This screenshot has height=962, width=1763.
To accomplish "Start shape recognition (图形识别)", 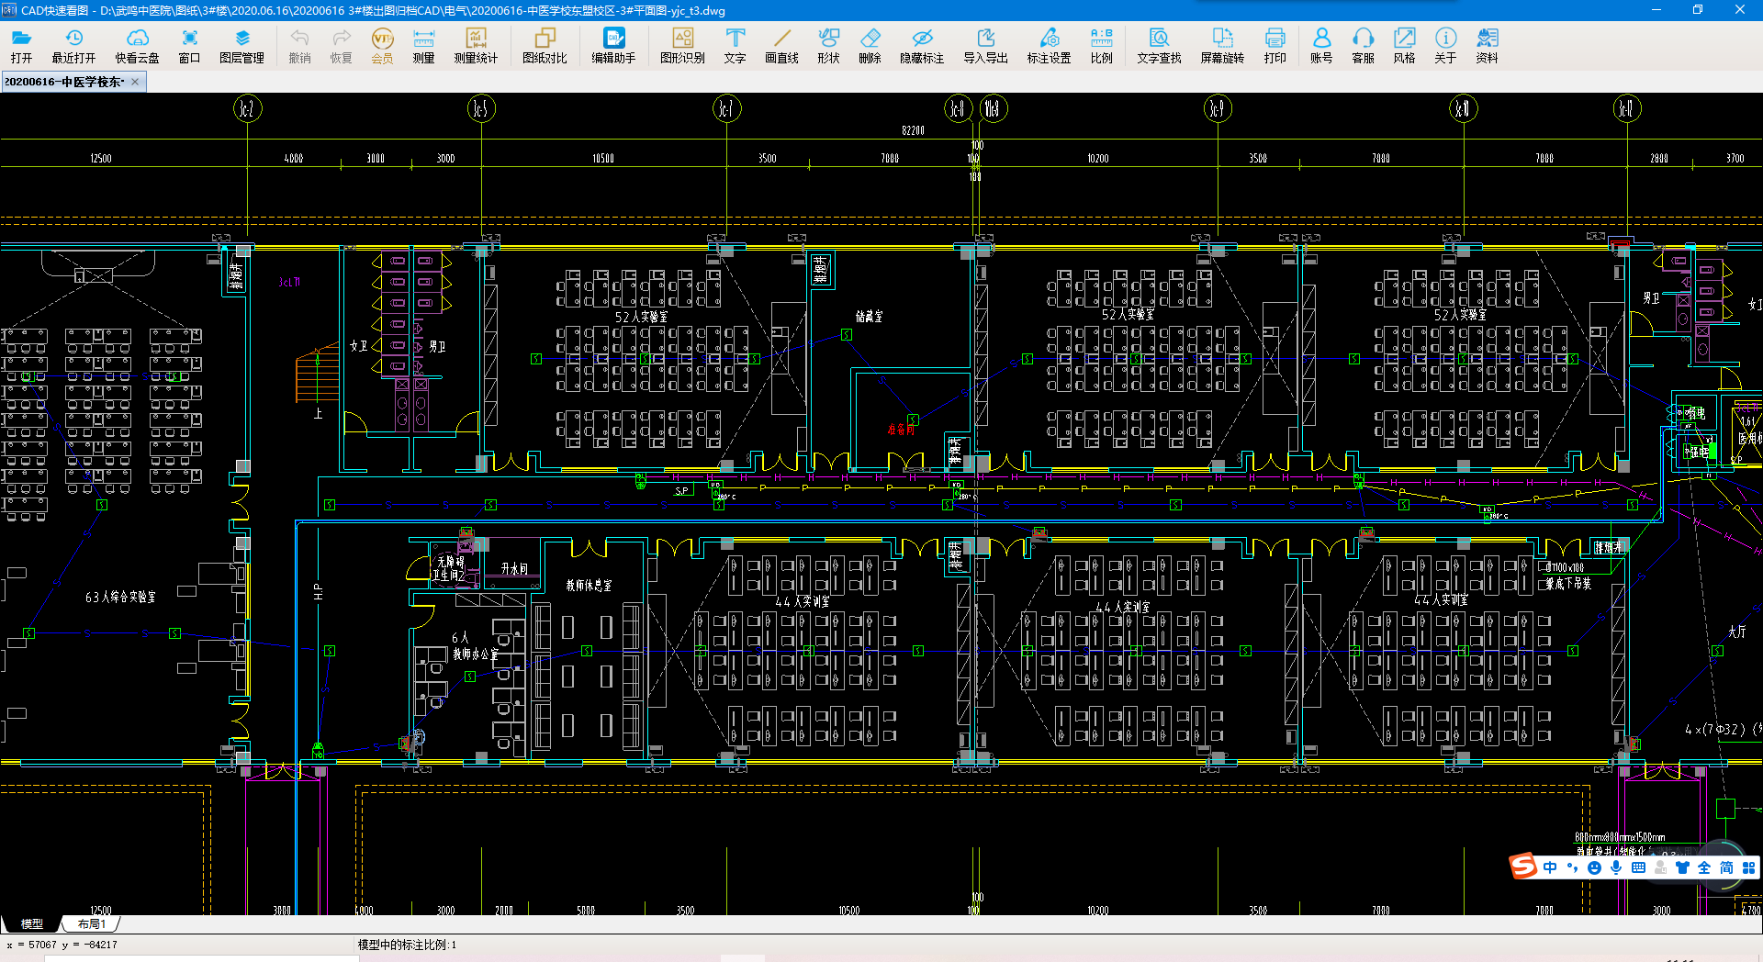I will (682, 46).
